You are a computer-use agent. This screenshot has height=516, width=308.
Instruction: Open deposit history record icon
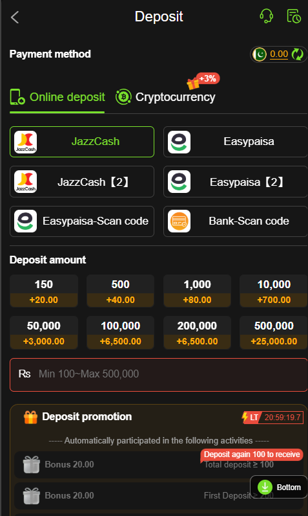click(294, 16)
